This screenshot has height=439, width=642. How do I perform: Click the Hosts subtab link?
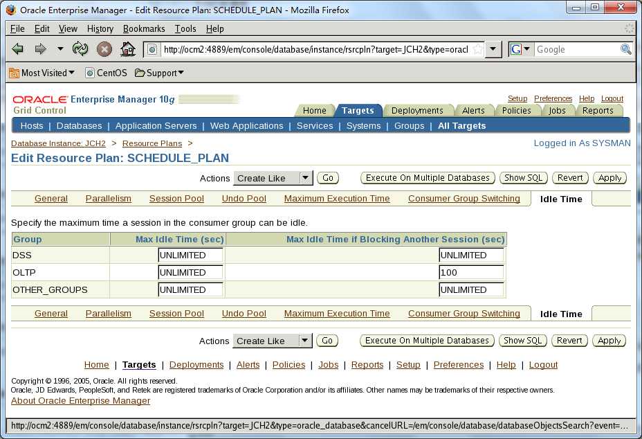click(x=32, y=126)
